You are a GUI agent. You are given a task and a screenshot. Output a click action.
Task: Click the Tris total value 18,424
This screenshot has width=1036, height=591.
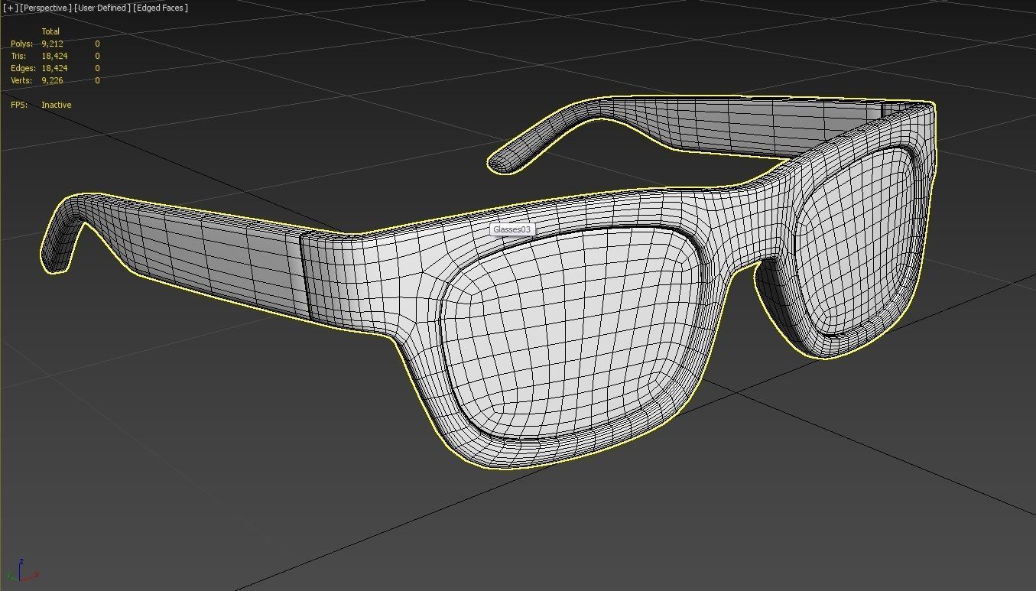coord(54,56)
